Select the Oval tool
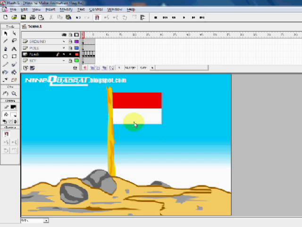The image size is (302, 227). pos(6,57)
